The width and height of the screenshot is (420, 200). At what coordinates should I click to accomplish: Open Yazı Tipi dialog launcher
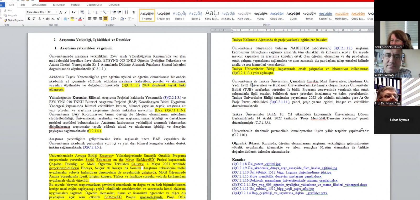point(84,25)
